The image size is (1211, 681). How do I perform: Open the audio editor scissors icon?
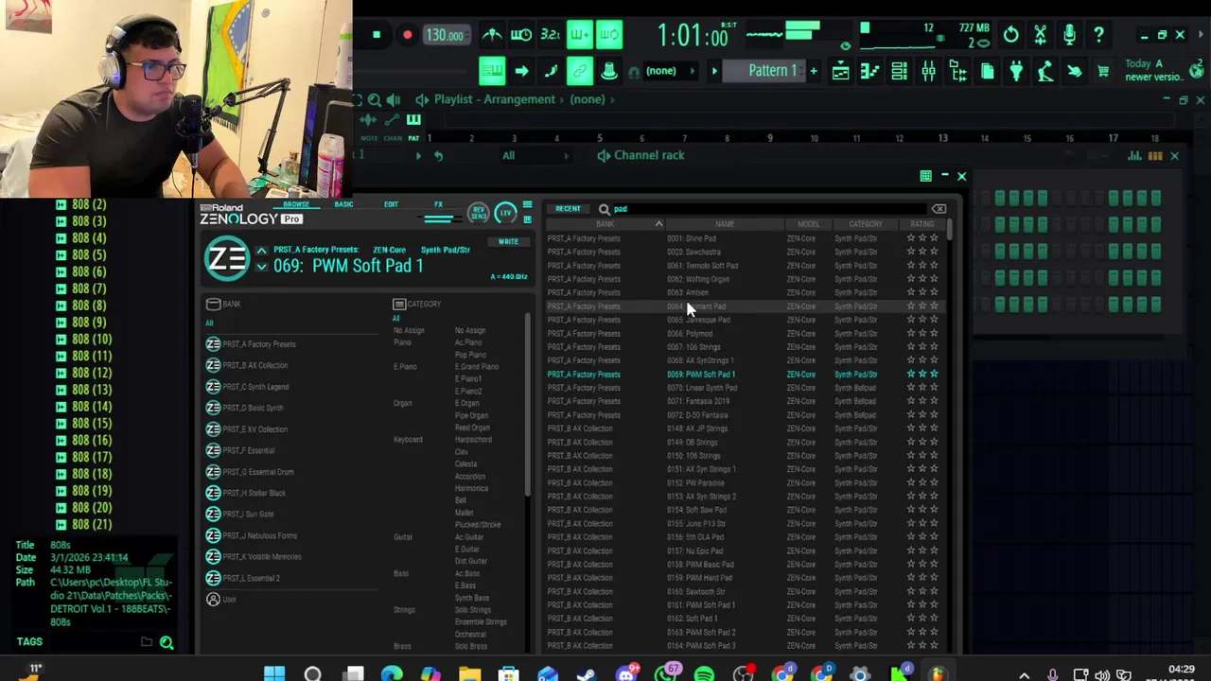[1041, 35]
